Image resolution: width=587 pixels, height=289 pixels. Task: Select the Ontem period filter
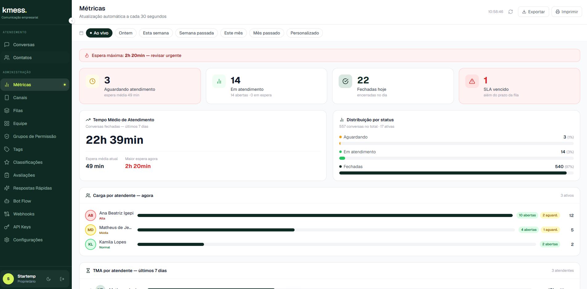[x=126, y=33]
